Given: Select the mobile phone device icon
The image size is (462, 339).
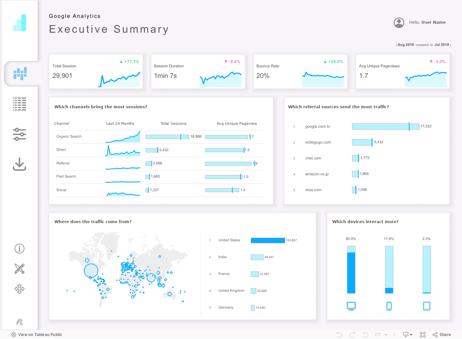Looking at the screenshot, I should tap(389, 306).
